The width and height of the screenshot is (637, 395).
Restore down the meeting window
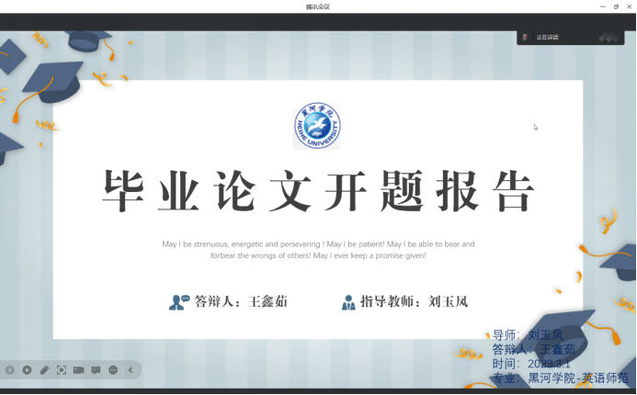[616, 6]
